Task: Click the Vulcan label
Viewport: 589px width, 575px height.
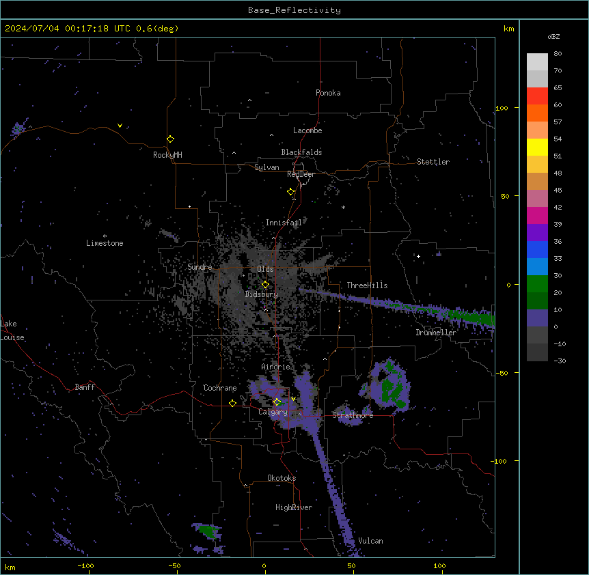Action: click(x=370, y=541)
